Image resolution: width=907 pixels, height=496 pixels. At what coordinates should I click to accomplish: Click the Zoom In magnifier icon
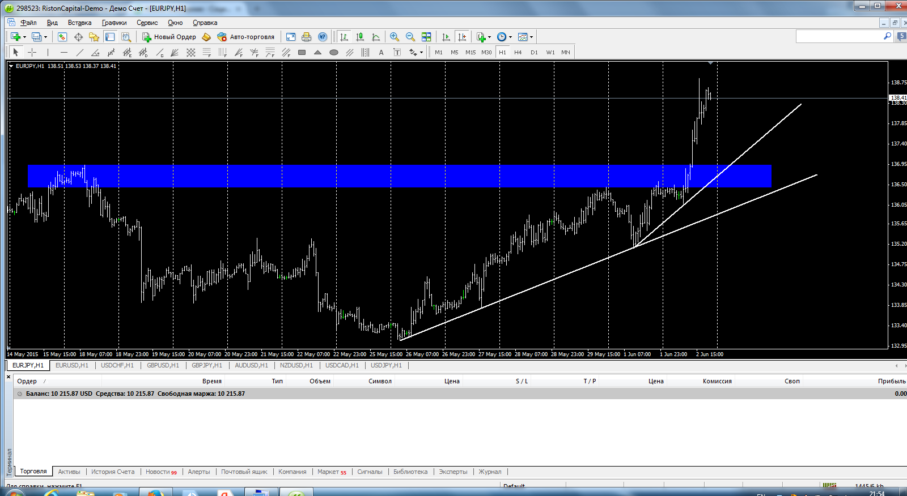(395, 37)
